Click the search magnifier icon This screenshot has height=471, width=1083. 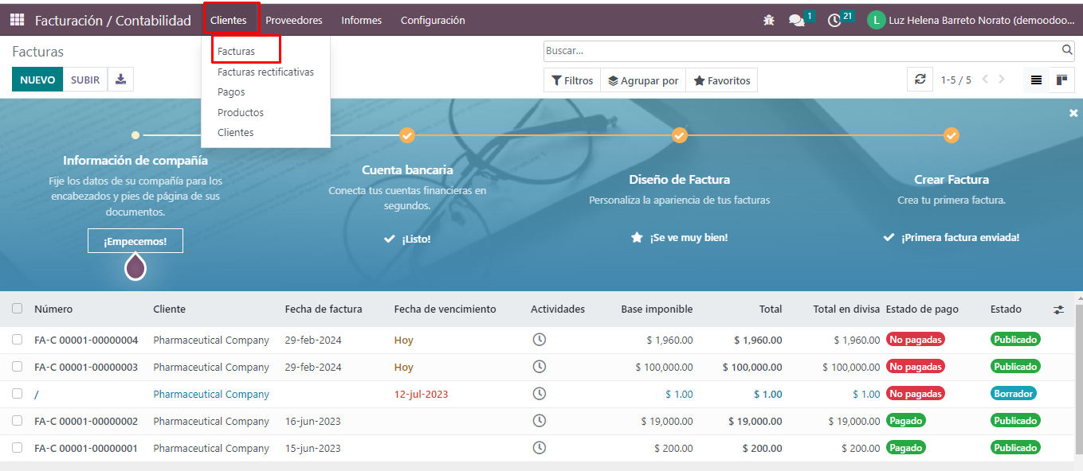coord(1067,50)
